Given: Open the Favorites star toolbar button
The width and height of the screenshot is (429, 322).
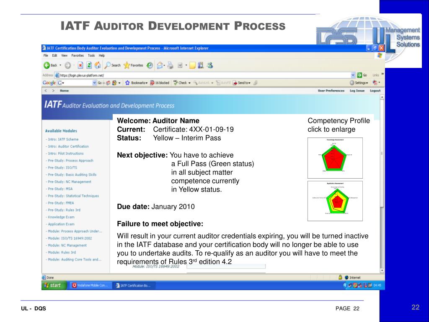Looking at the screenshot, I should pos(133,65).
